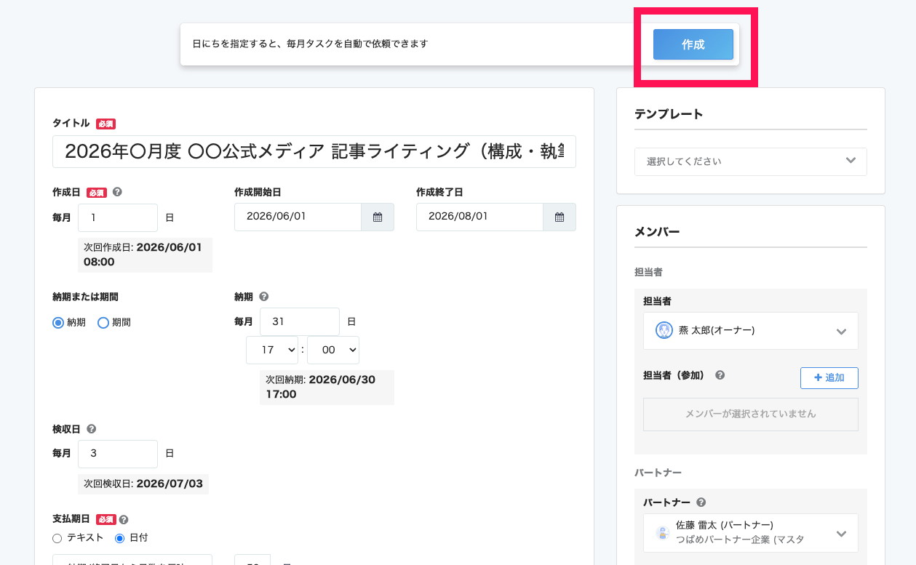Open the テンプレート dropdown
Image resolution: width=916 pixels, height=565 pixels.
pos(751,161)
